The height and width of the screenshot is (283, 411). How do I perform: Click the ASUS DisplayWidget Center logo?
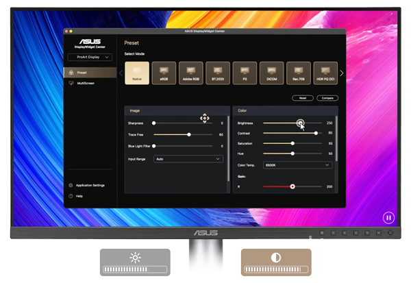click(90, 44)
